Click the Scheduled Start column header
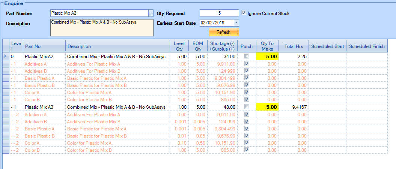Image resolution: width=396 pixels, height=169 pixels. [x=327, y=46]
